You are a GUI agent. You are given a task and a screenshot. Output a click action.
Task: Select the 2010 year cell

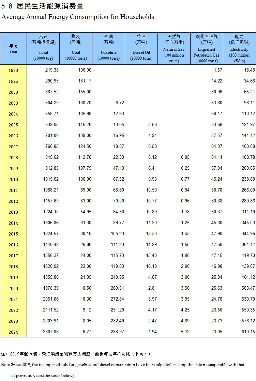point(13,180)
